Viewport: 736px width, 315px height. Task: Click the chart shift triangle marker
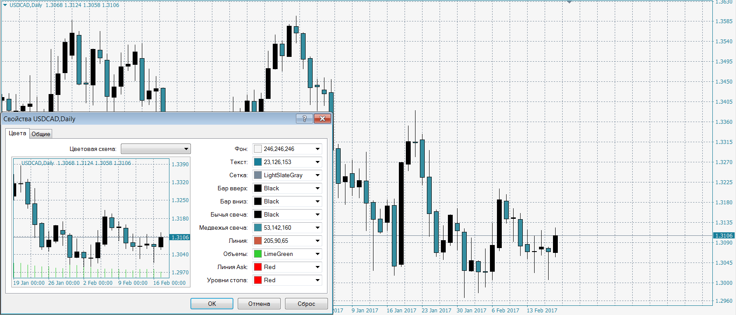click(569, 2)
